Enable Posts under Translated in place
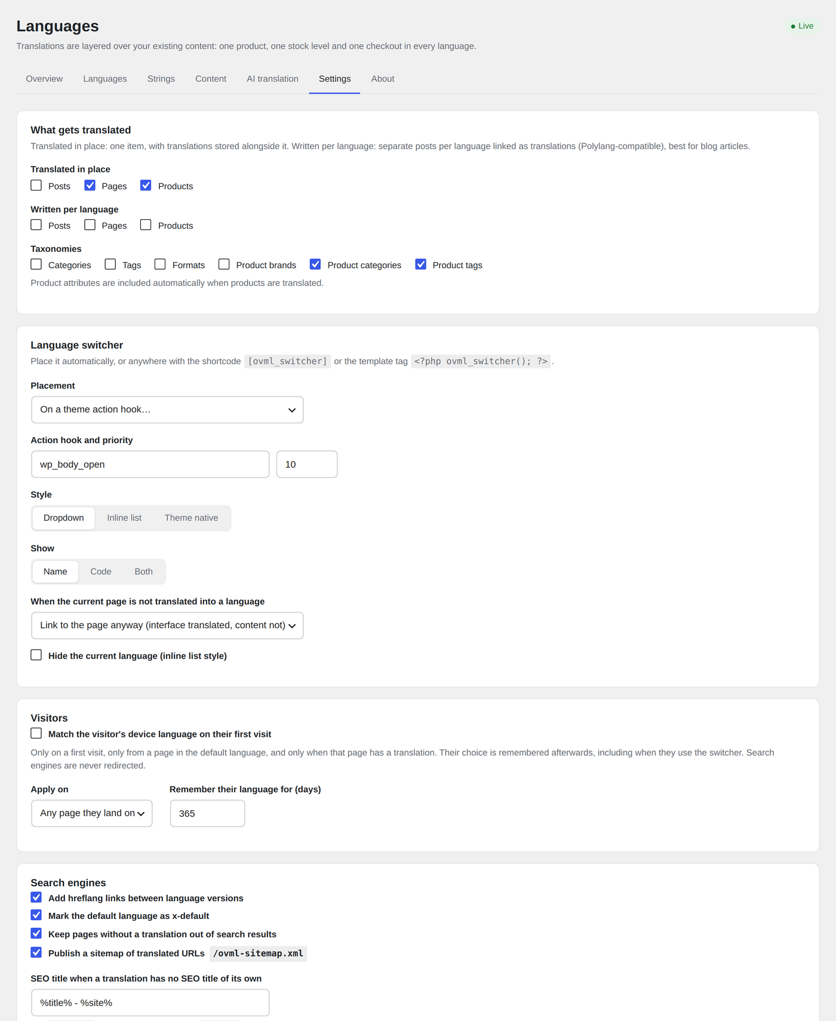836x1021 pixels. click(x=36, y=186)
